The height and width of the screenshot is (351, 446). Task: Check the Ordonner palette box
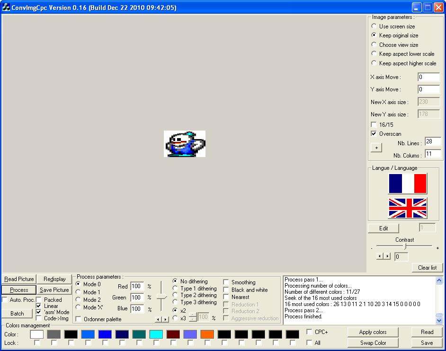point(79,319)
